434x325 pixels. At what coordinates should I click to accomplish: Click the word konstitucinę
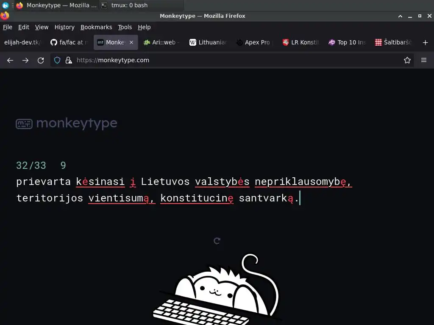tap(197, 198)
